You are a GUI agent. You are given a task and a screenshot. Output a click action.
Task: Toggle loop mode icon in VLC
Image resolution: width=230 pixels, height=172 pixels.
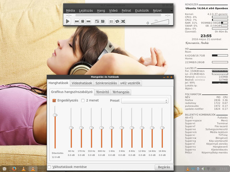point(117,21)
